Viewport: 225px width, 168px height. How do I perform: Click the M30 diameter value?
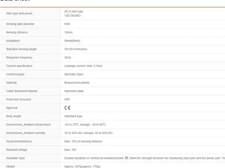[x=67, y=24]
